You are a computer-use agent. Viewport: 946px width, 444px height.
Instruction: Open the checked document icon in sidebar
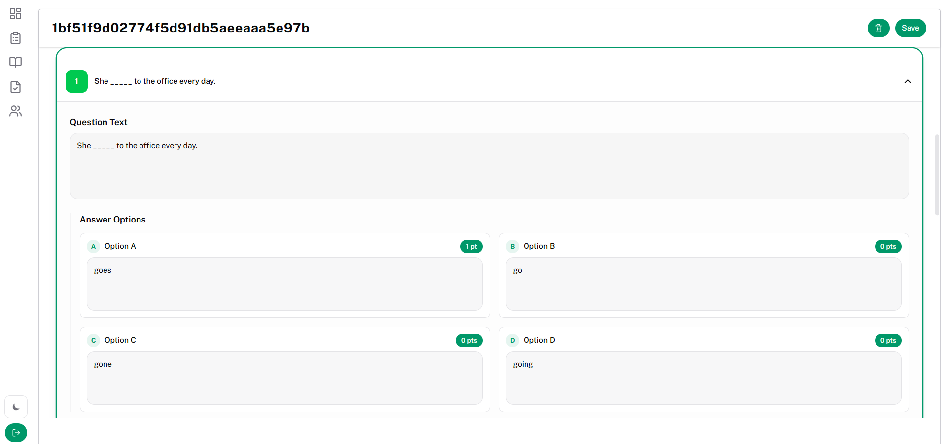point(16,87)
